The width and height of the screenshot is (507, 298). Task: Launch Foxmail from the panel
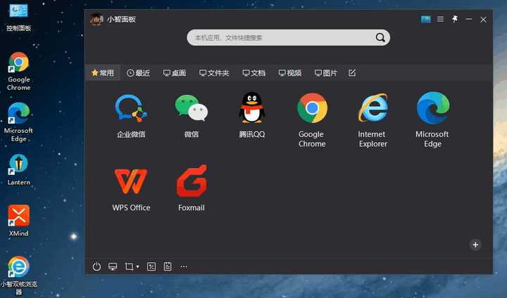pyautogui.click(x=192, y=188)
